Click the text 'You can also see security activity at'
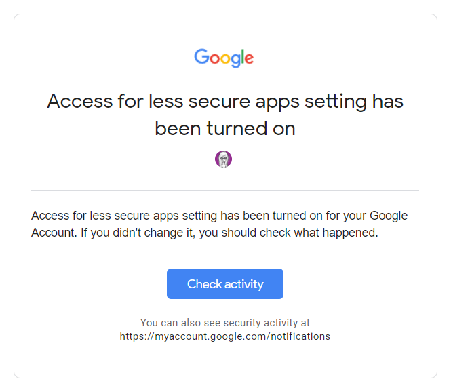 tap(225, 323)
